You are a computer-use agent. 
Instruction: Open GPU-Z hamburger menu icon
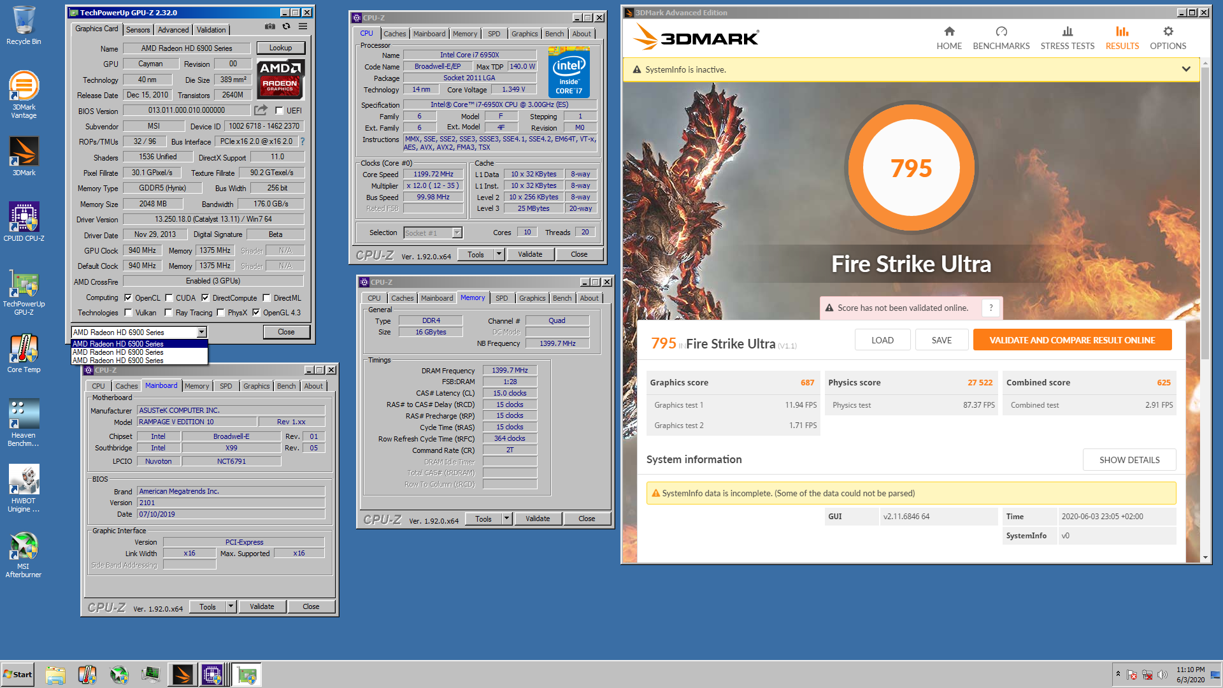coord(303,27)
